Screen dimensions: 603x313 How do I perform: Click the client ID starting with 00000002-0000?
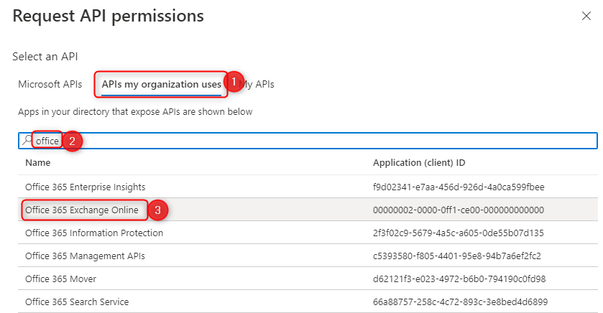[x=458, y=210]
